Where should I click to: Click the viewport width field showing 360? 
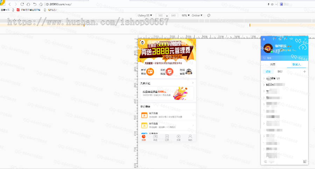(160, 15)
